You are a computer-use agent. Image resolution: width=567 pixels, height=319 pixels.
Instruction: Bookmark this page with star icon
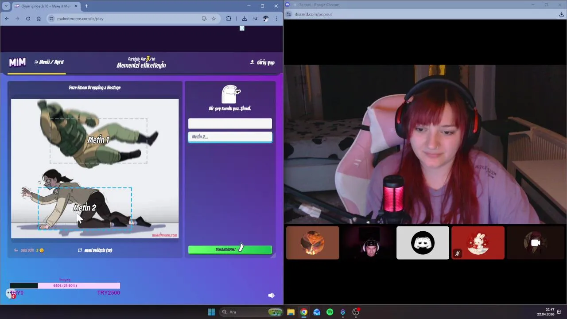coord(214,19)
